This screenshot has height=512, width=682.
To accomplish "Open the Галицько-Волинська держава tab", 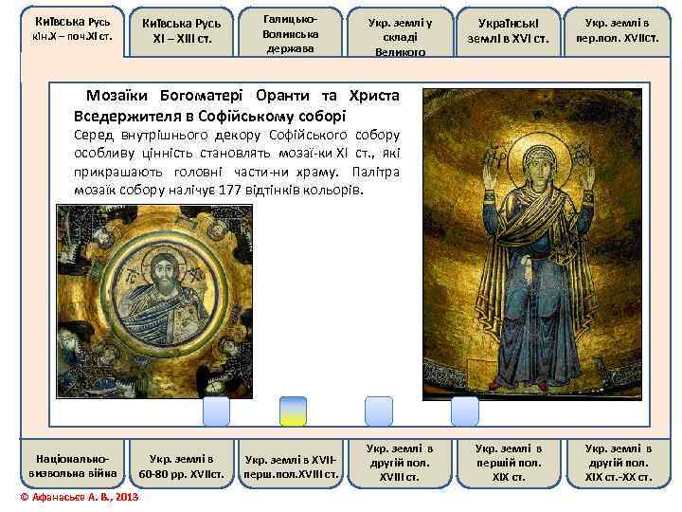I will click(x=290, y=31).
